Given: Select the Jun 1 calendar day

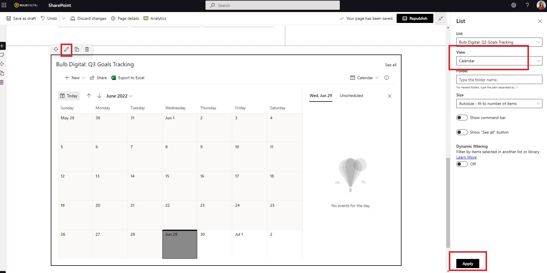Looking at the screenshot, I should pos(180,128).
